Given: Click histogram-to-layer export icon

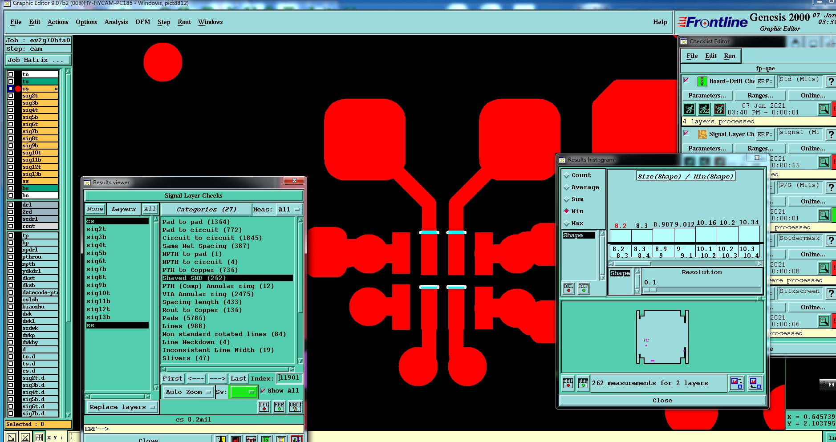Looking at the screenshot, I should (737, 383).
